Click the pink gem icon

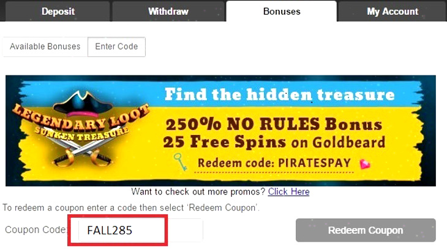pos(364,164)
